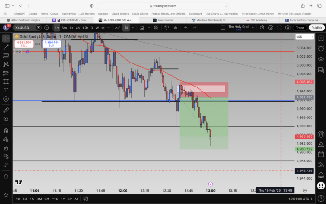The width and height of the screenshot is (326, 204).
Task: Select the 1D date range
Action: click(x=18, y=199)
